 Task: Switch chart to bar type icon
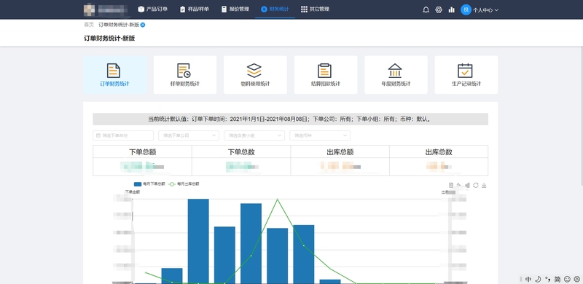click(467, 185)
